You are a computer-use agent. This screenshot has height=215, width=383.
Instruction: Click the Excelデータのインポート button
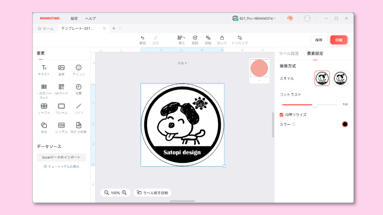pos(61,157)
